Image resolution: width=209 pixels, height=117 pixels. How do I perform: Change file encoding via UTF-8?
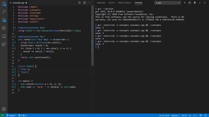click(184, 115)
